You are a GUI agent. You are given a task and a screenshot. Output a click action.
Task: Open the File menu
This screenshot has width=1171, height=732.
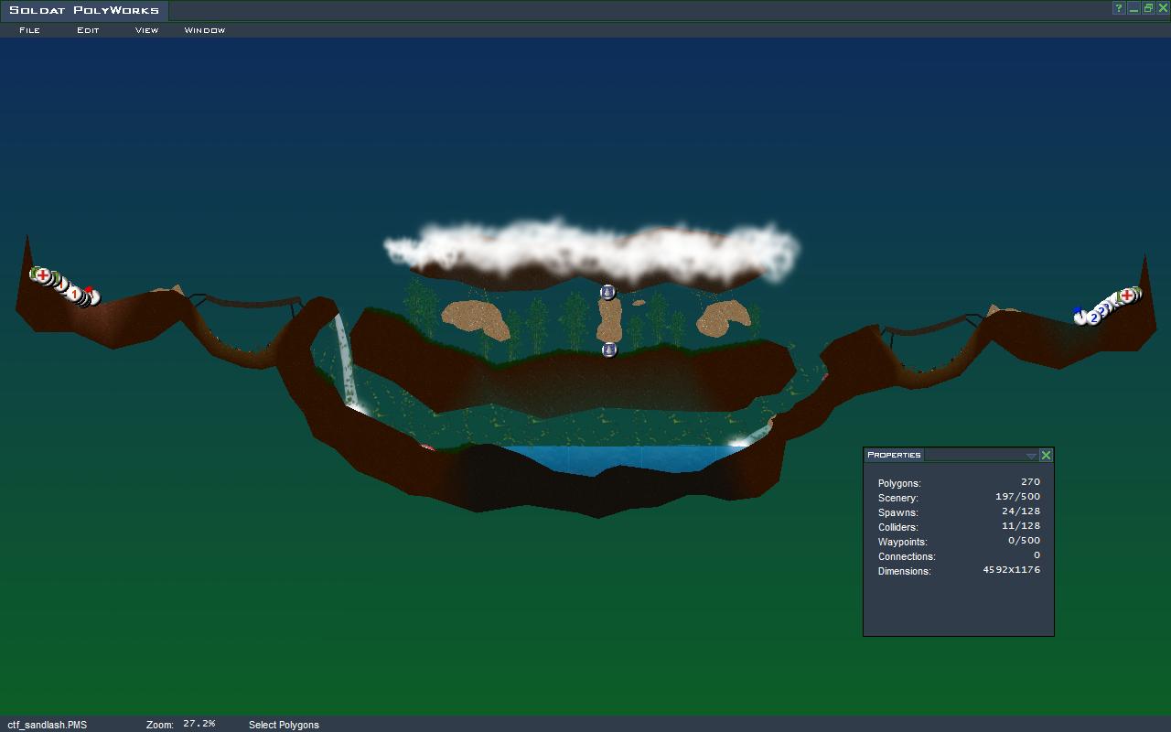click(x=29, y=30)
